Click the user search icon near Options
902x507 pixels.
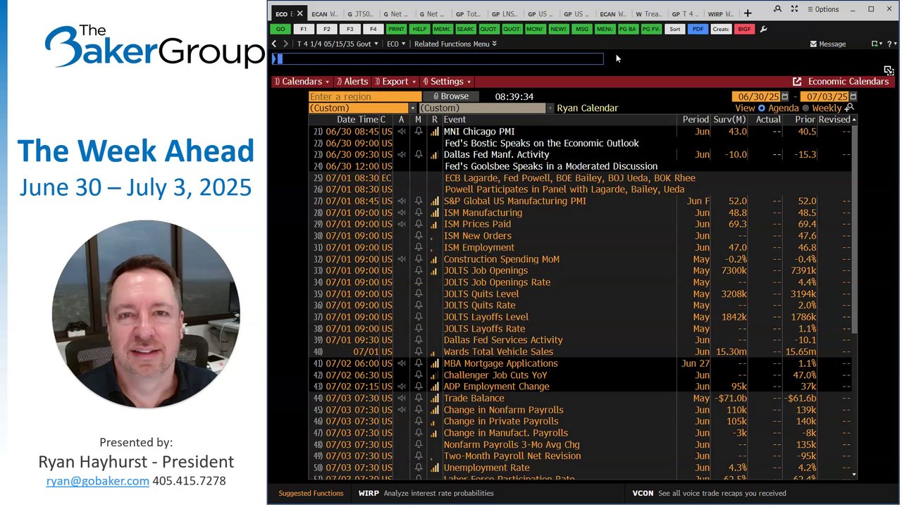pyautogui.click(x=777, y=9)
